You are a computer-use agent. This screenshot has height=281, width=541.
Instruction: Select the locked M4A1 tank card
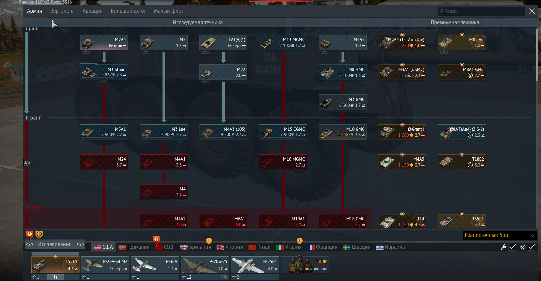coord(164,162)
